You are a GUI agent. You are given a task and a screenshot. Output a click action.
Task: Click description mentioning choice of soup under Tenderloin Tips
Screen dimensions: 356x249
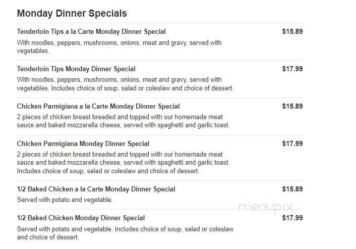pyautogui.click(x=126, y=84)
